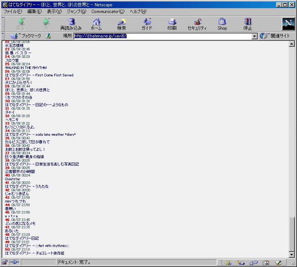Open the Quietstar link
The width and height of the screenshot is (297, 267).
coord(13,179)
